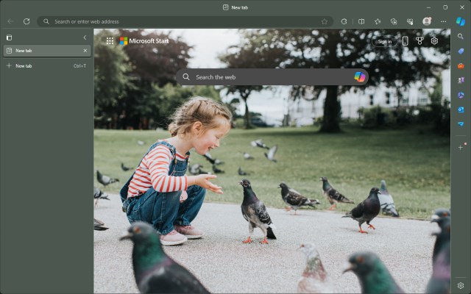Click the Sign in button

(385, 41)
